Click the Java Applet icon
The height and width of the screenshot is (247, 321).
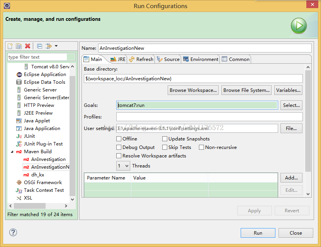coord(19,121)
